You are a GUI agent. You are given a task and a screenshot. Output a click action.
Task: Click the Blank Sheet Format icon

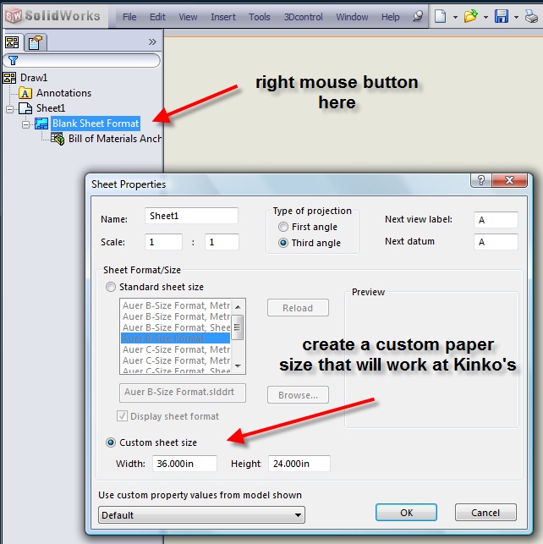41,124
